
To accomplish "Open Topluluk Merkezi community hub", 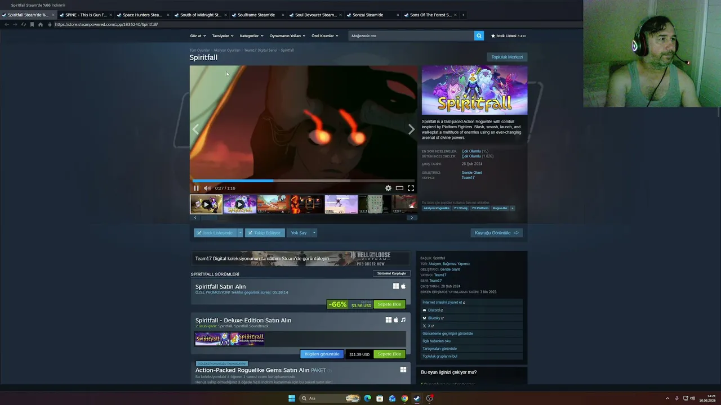I will point(507,57).
